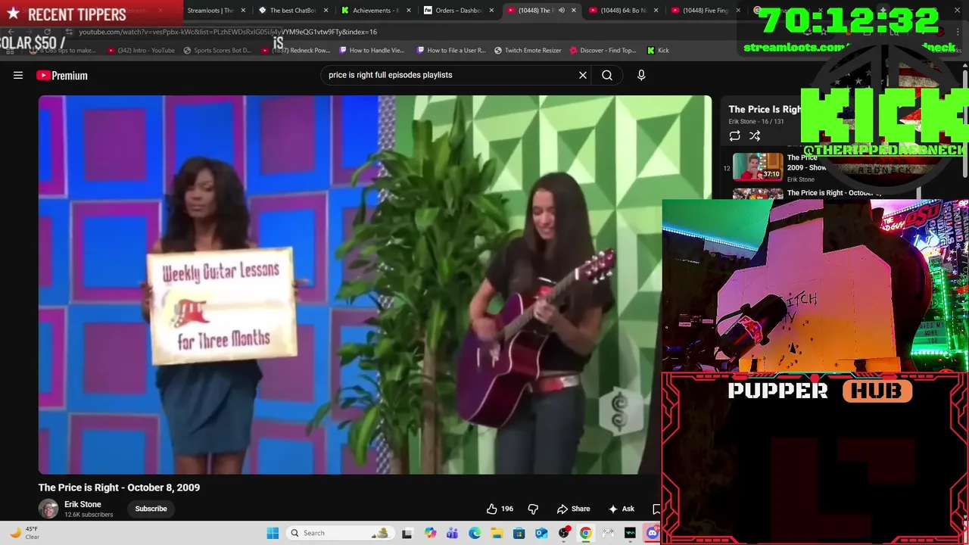Mute the playing YouTube tab speaker icon

click(x=561, y=11)
